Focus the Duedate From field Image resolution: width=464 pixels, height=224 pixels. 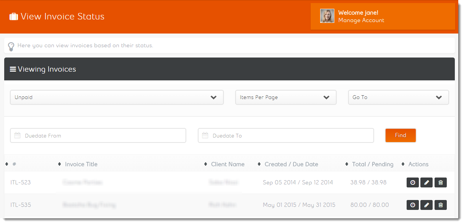pos(98,136)
